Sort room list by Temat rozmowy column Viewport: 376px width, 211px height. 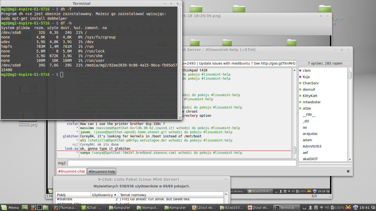click(171, 195)
